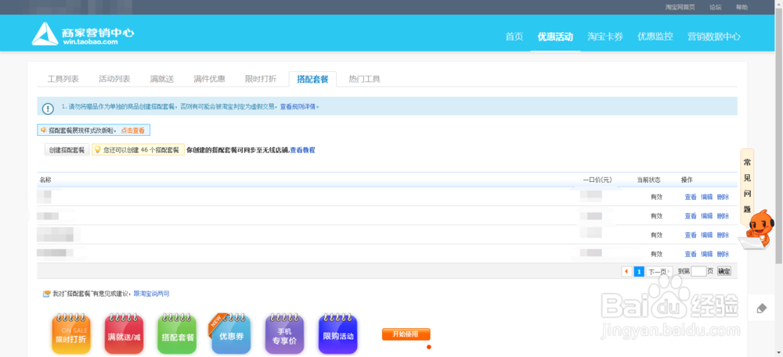The width and height of the screenshot is (783, 357).
Task: Click the 当前状态 column header
Action: (x=648, y=180)
